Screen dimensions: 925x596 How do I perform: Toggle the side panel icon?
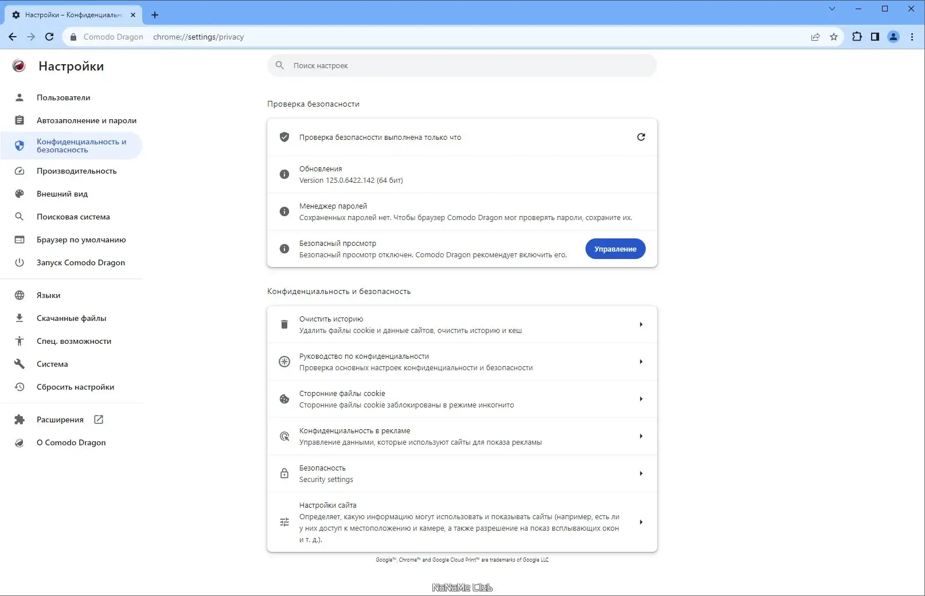point(875,37)
